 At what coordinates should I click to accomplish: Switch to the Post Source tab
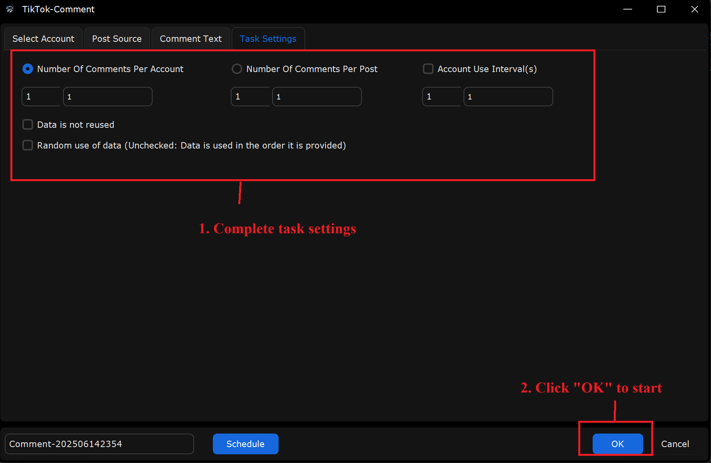[117, 39]
